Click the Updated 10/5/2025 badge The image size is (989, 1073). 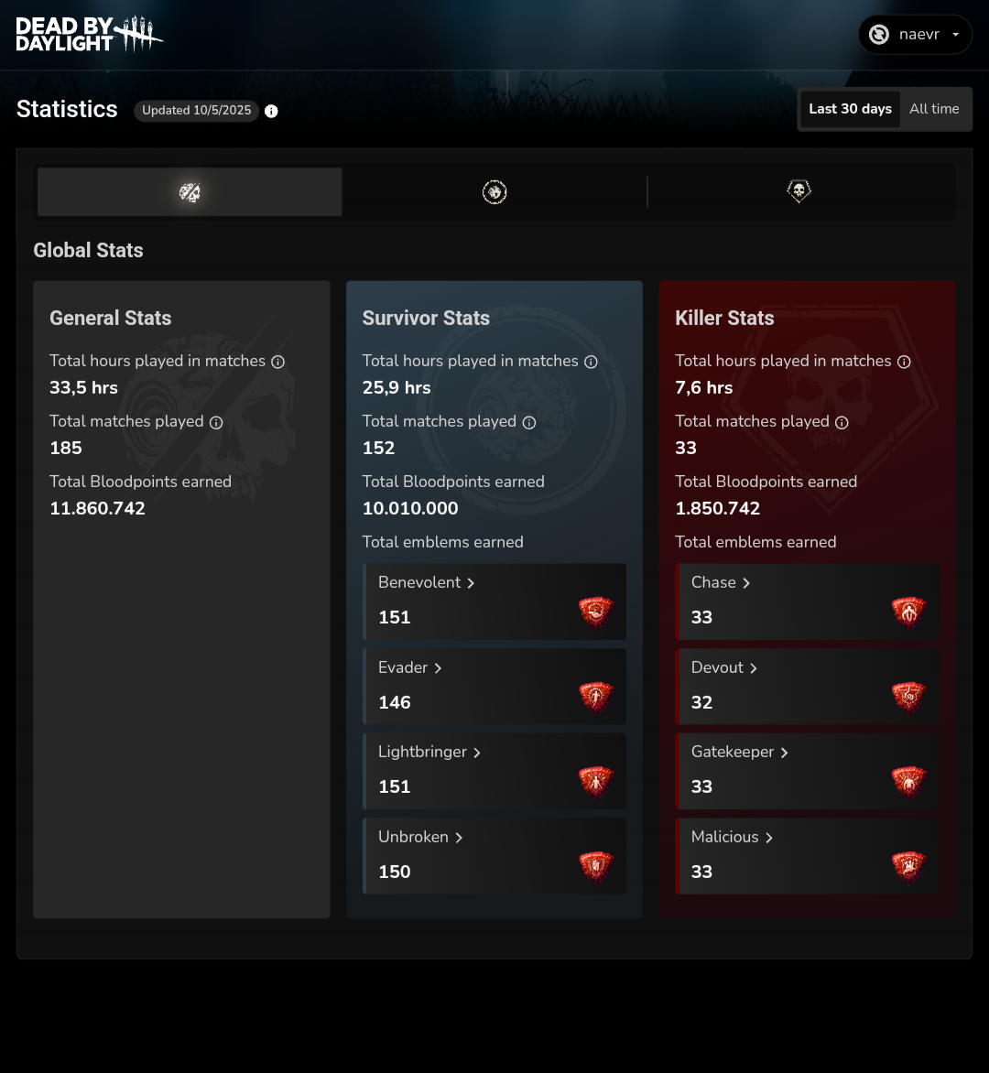point(196,110)
